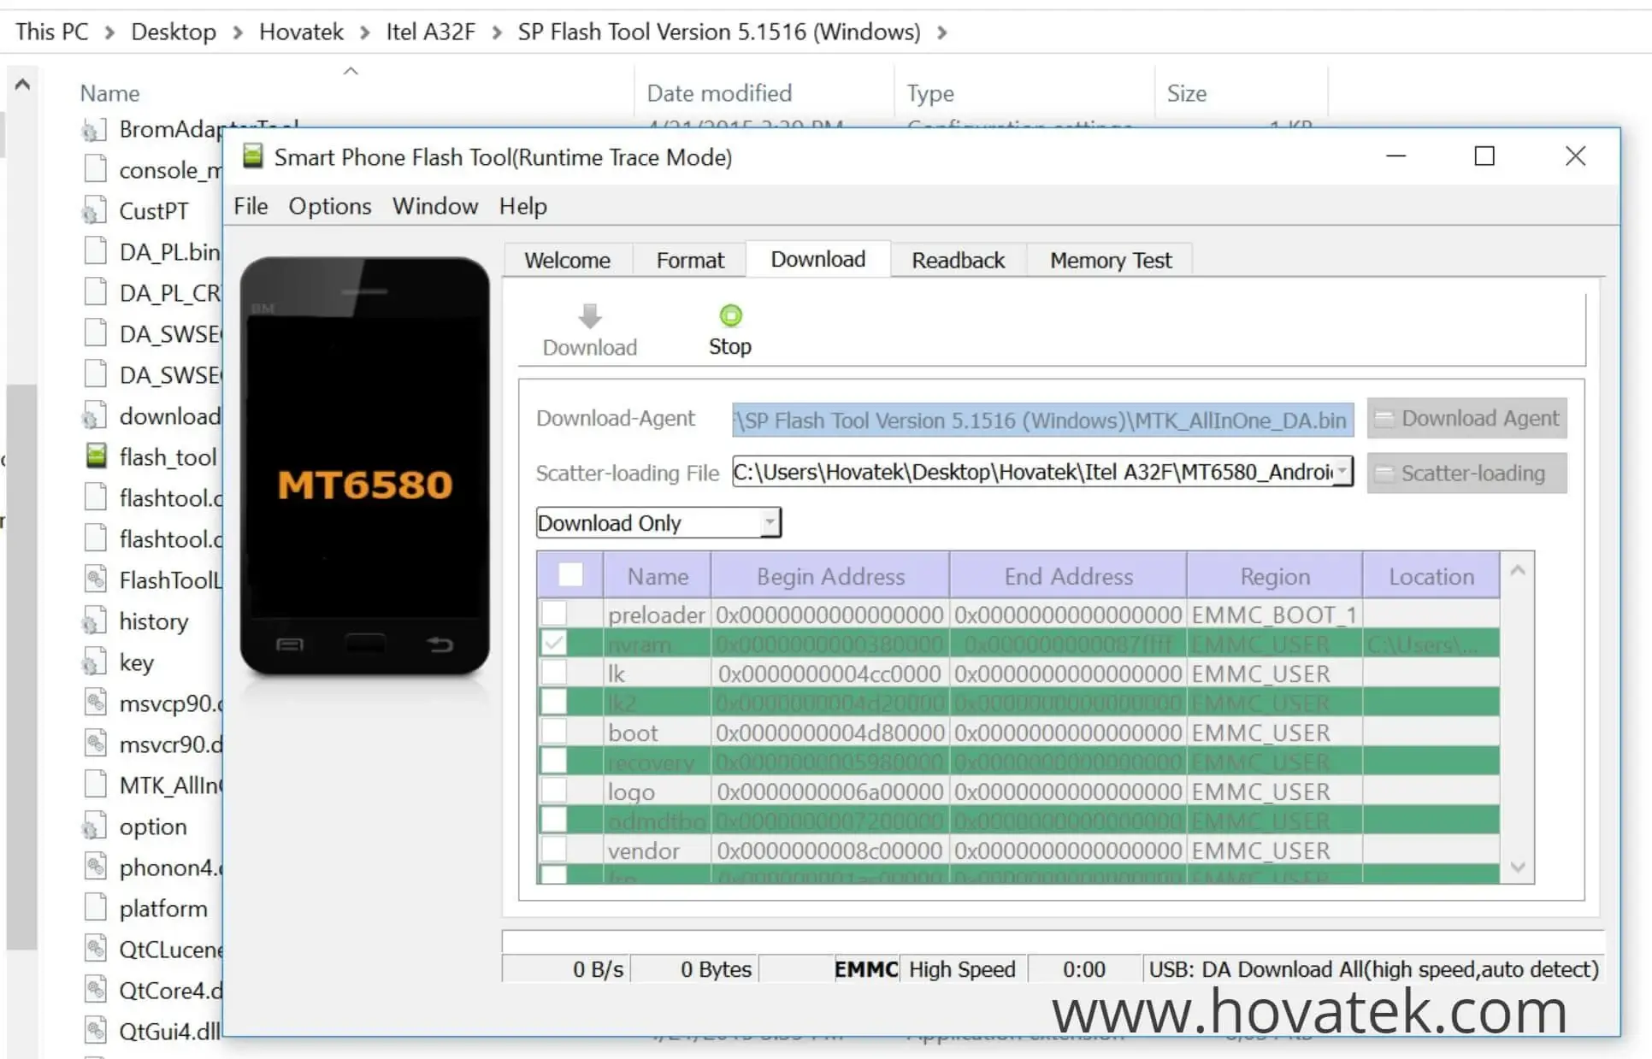Enable the boot partition checkbox
This screenshot has width=1652, height=1059.
[x=553, y=731]
